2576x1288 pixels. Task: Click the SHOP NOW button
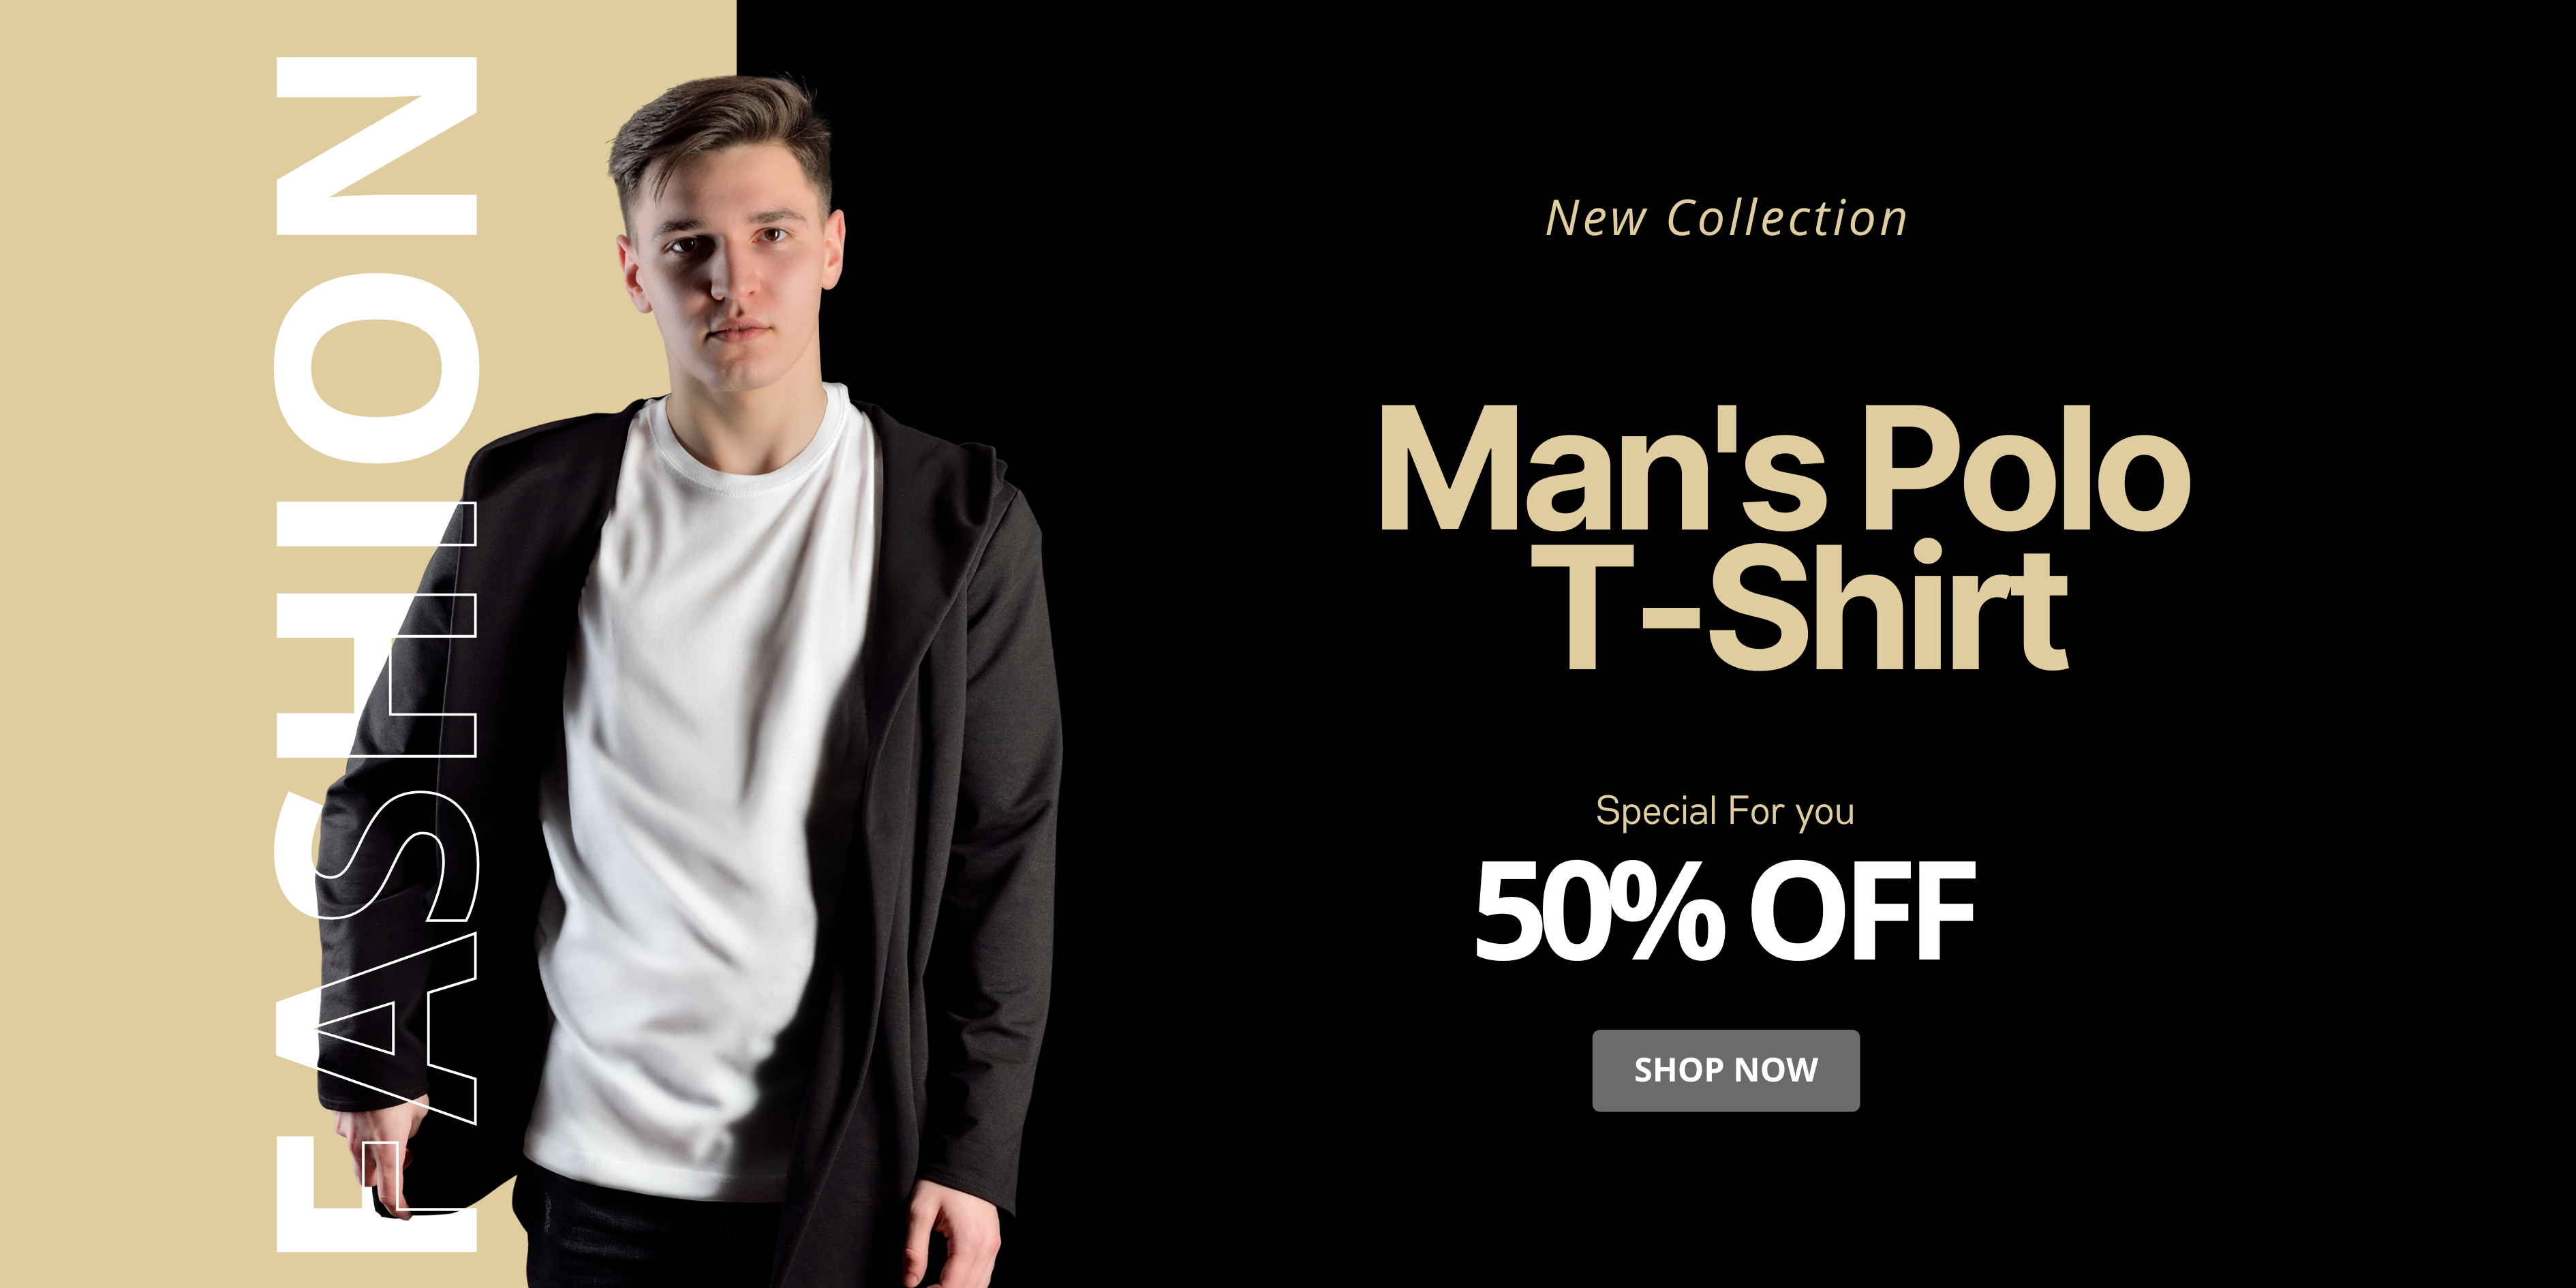[1725, 1070]
